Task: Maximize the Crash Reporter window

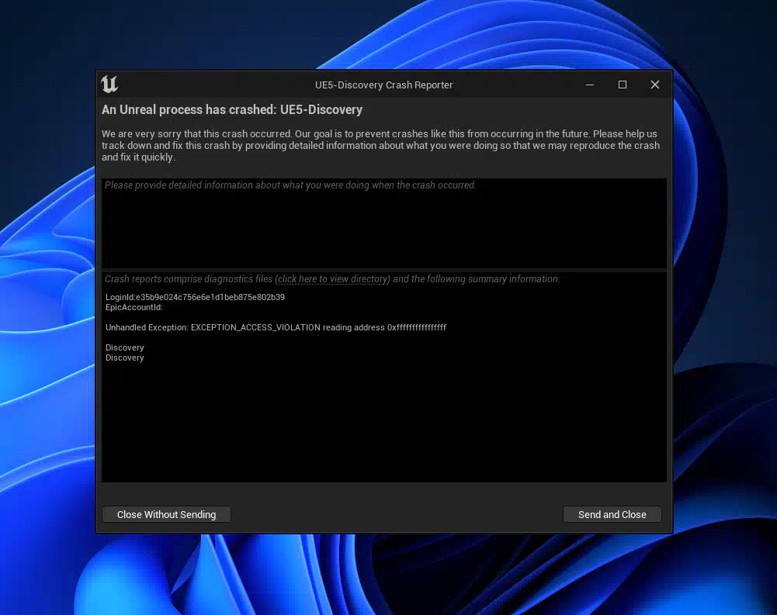Action: [x=623, y=85]
